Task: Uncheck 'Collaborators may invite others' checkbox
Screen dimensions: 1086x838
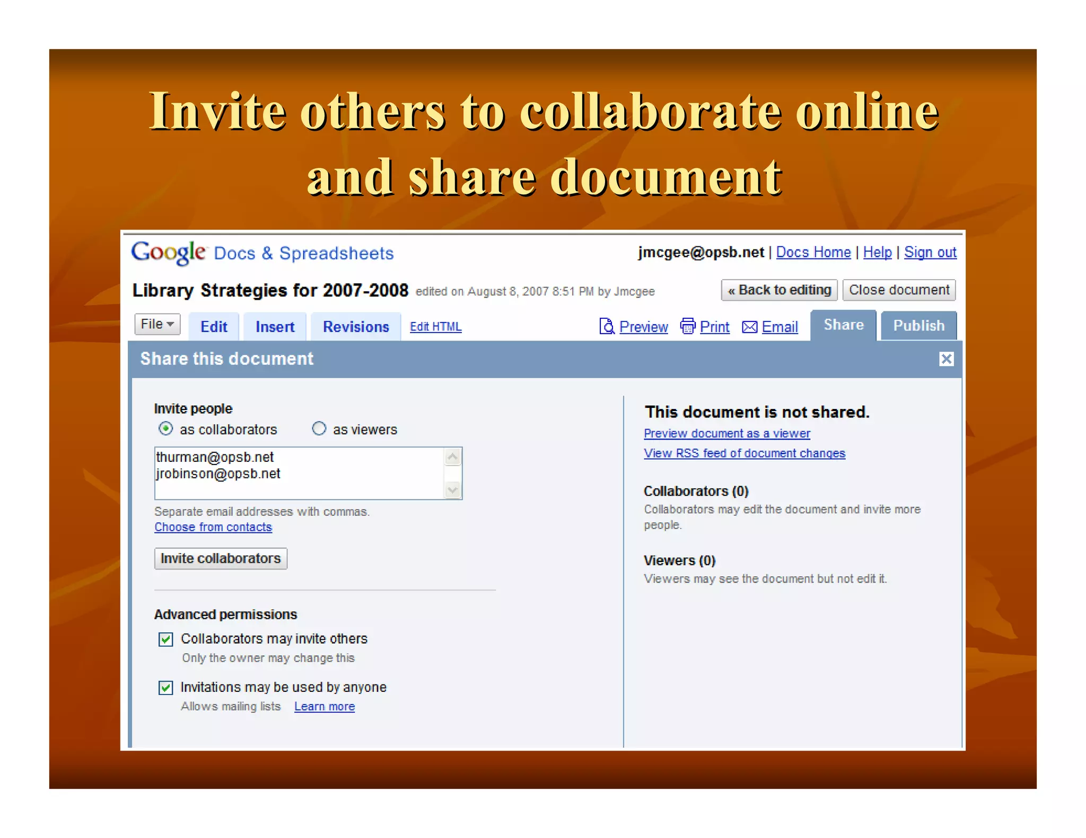Action: point(166,639)
